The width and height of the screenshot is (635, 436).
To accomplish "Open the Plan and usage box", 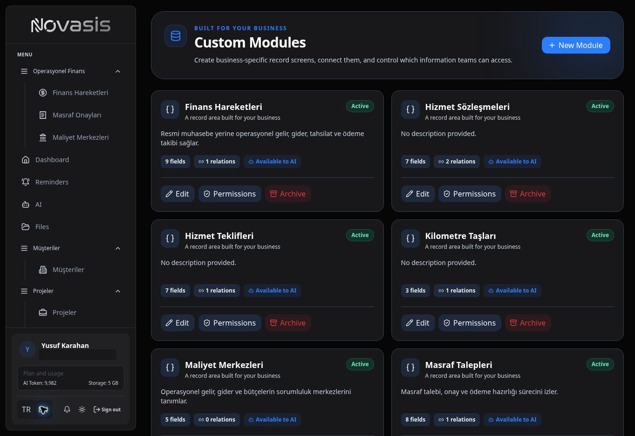I will [71, 378].
